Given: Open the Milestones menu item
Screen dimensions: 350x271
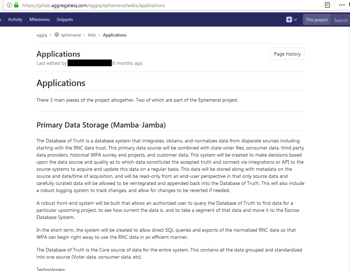Looking at the screenshot, I should coord(40,19).
